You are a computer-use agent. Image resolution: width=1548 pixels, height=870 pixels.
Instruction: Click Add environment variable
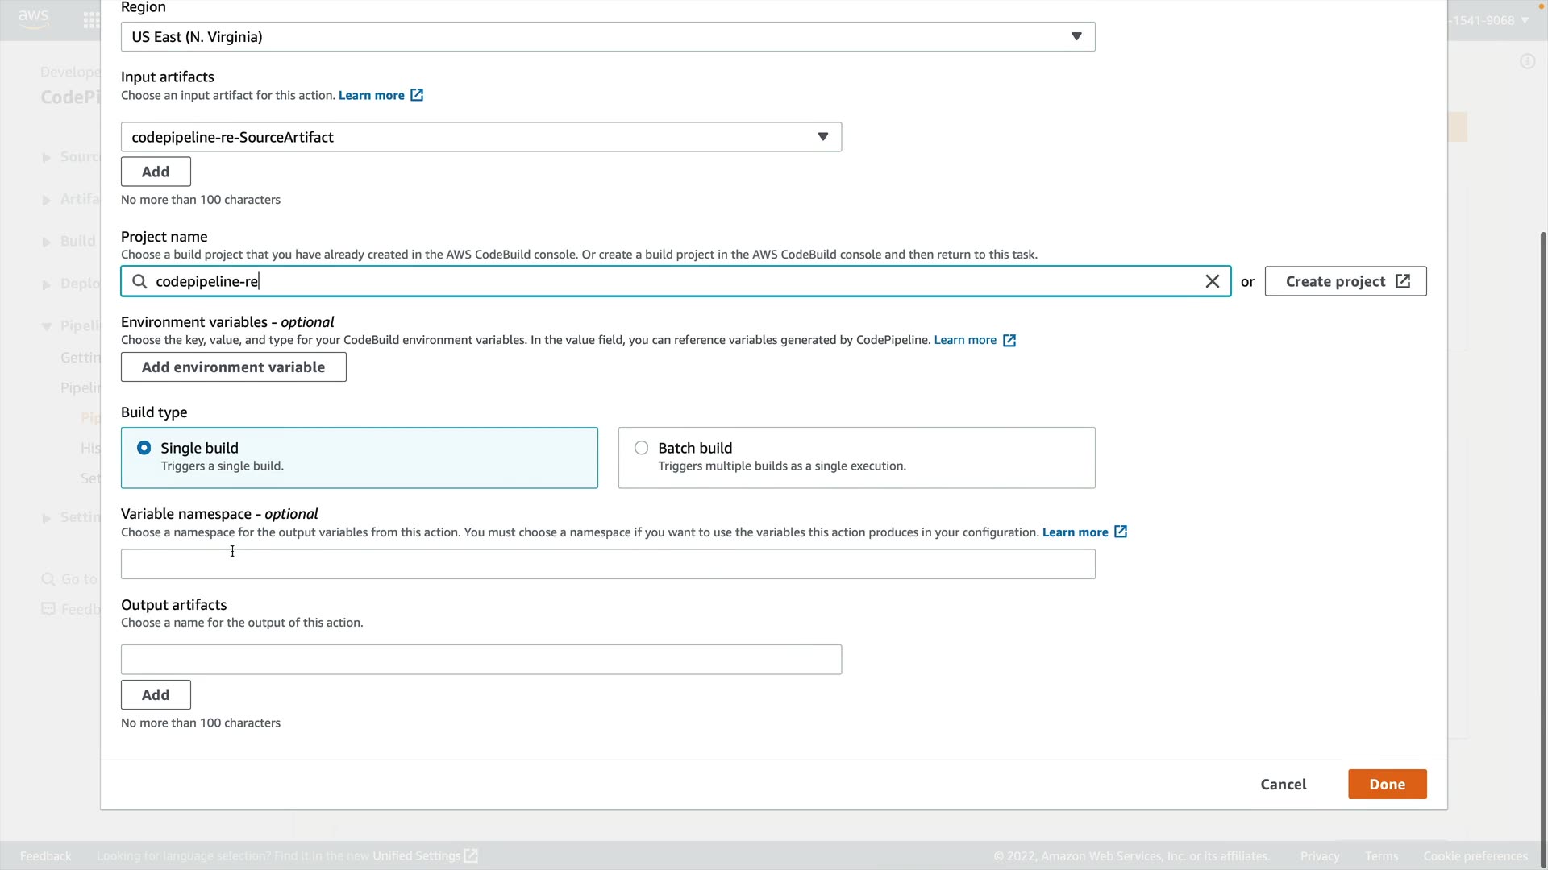point(233,367)
